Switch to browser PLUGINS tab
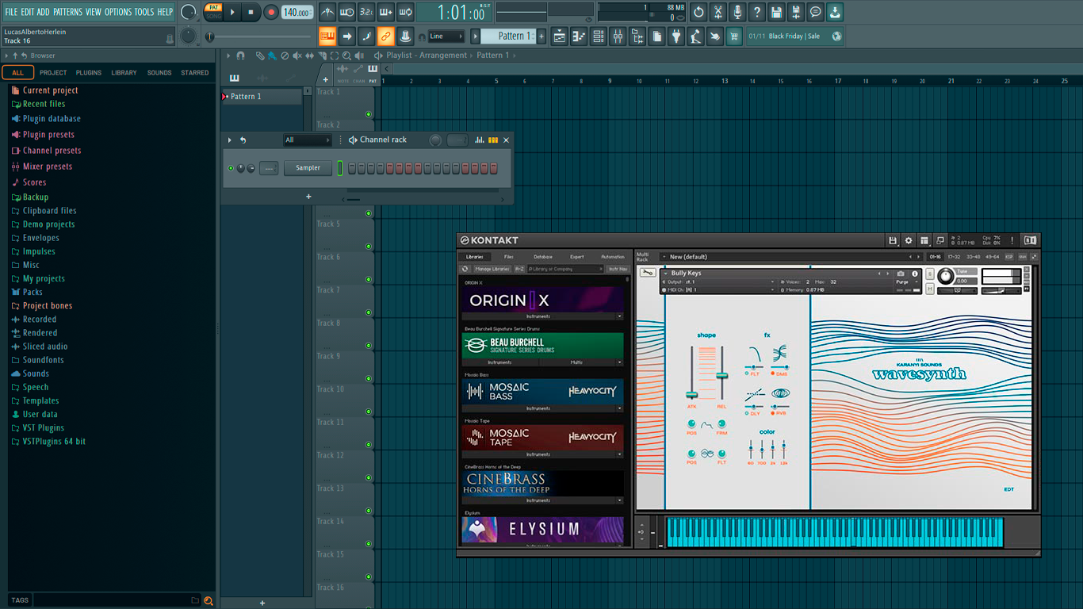This screenshot has height=609, width=1083. click(x=89, y=73)
